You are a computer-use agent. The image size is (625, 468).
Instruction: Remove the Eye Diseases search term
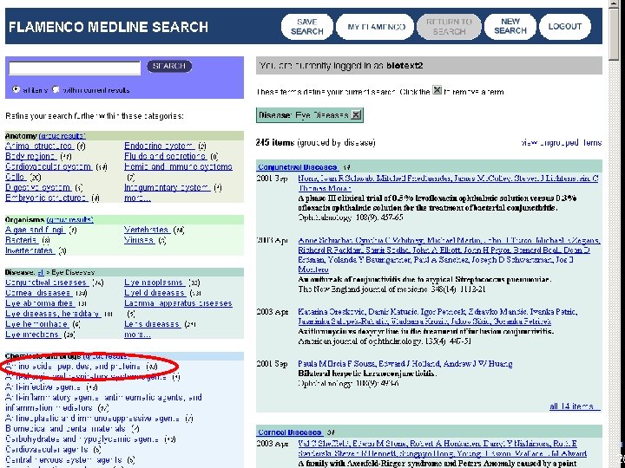tap(356, 115)
